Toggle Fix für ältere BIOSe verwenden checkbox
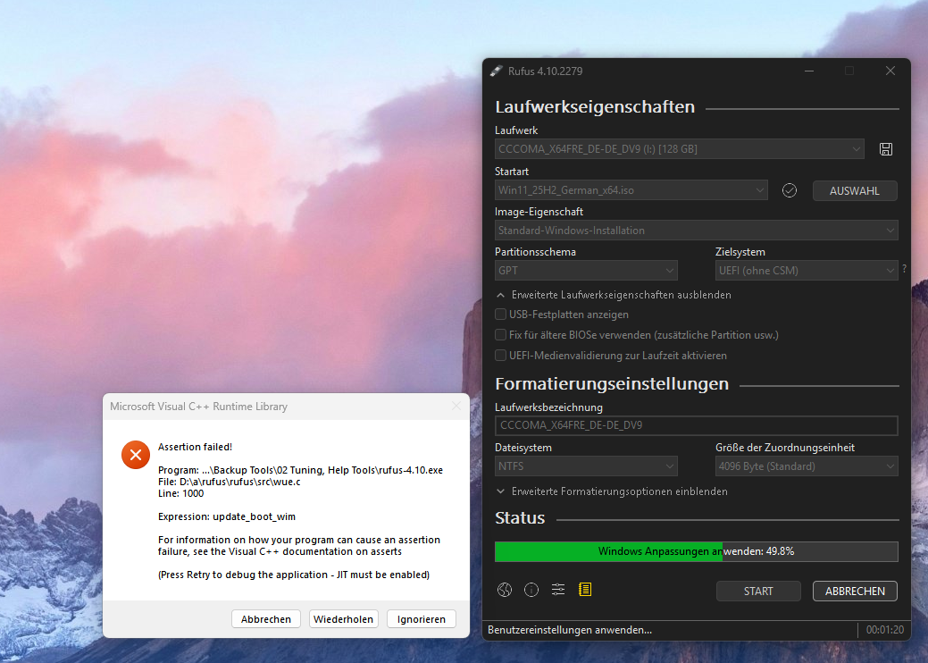Screen dimensions: 928x663 point(501,335)
